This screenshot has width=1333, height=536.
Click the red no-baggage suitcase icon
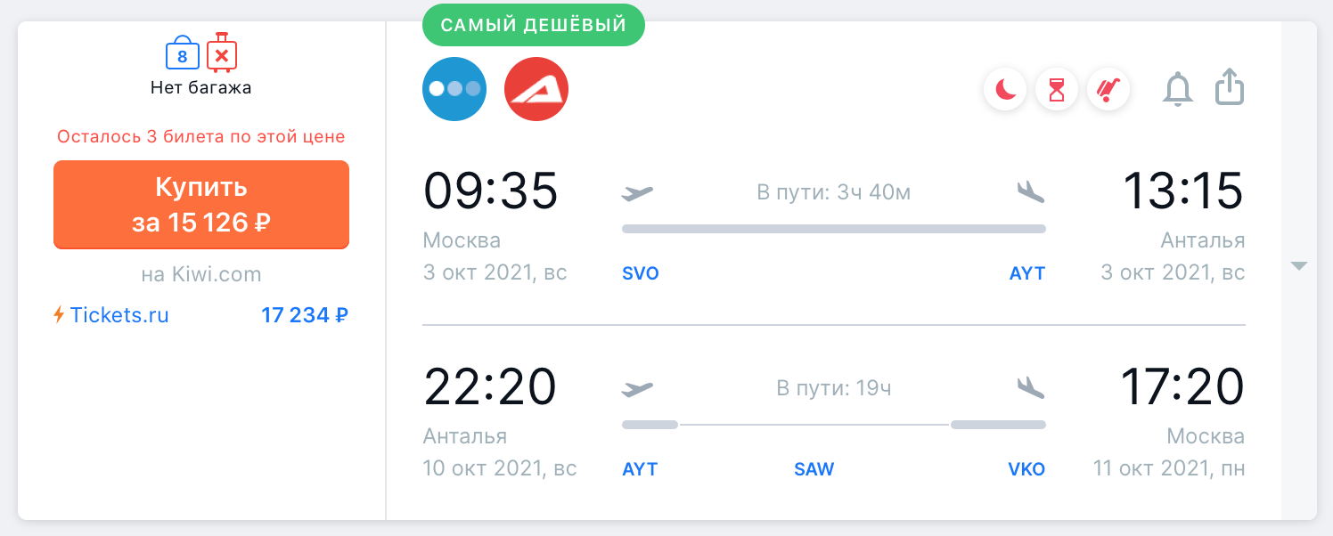pos(222,53)
